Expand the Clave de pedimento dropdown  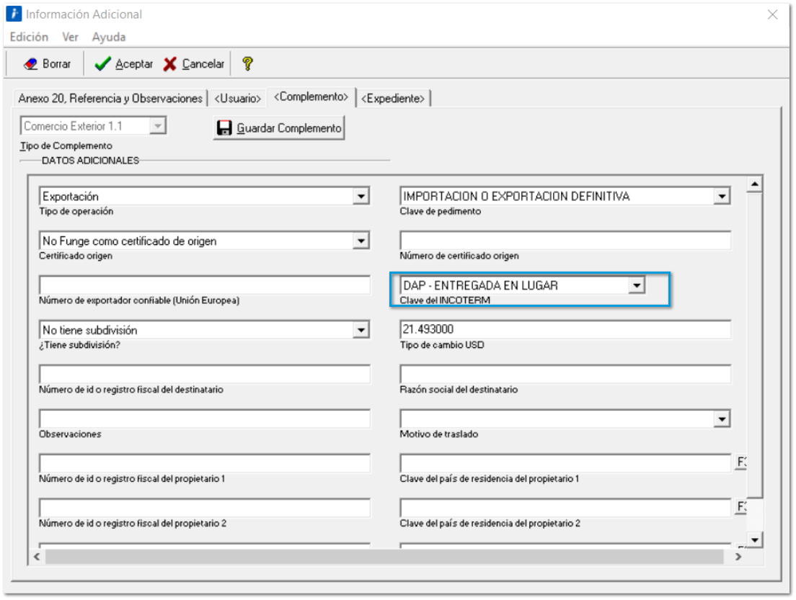click(723, 196)
